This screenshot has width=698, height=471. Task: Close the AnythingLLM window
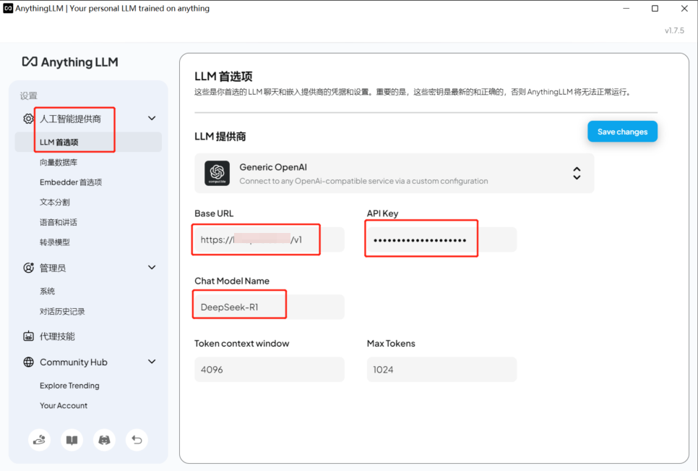[x=684, y=9]
